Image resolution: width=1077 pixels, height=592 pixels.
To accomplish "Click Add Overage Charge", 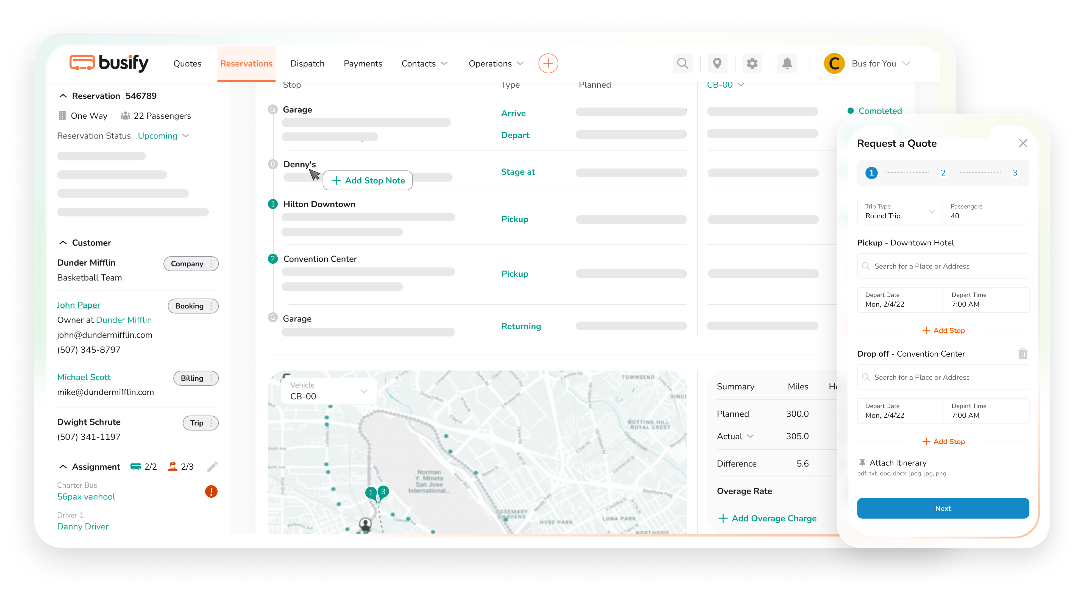I will [x=767, y=518].
